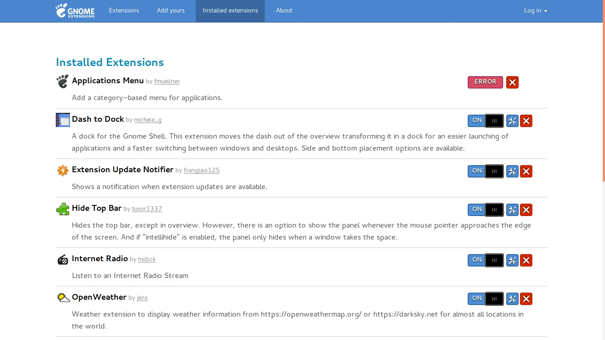
Task: Open Dash to Dock settings wrench
Action: 512,121
